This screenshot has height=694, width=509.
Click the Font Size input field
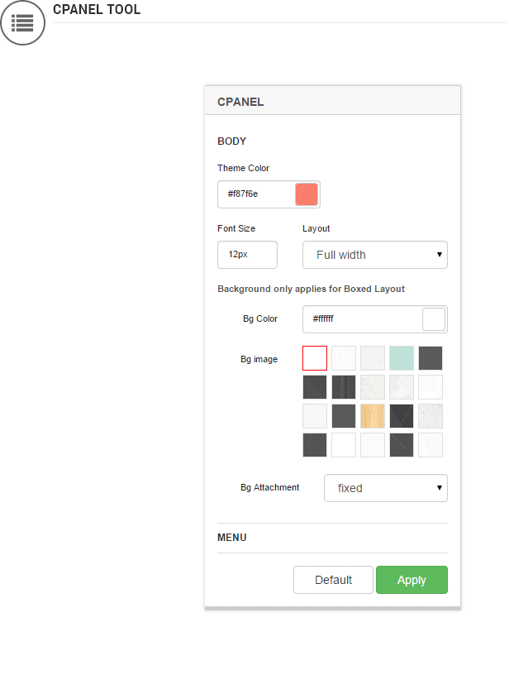[247, 255]
